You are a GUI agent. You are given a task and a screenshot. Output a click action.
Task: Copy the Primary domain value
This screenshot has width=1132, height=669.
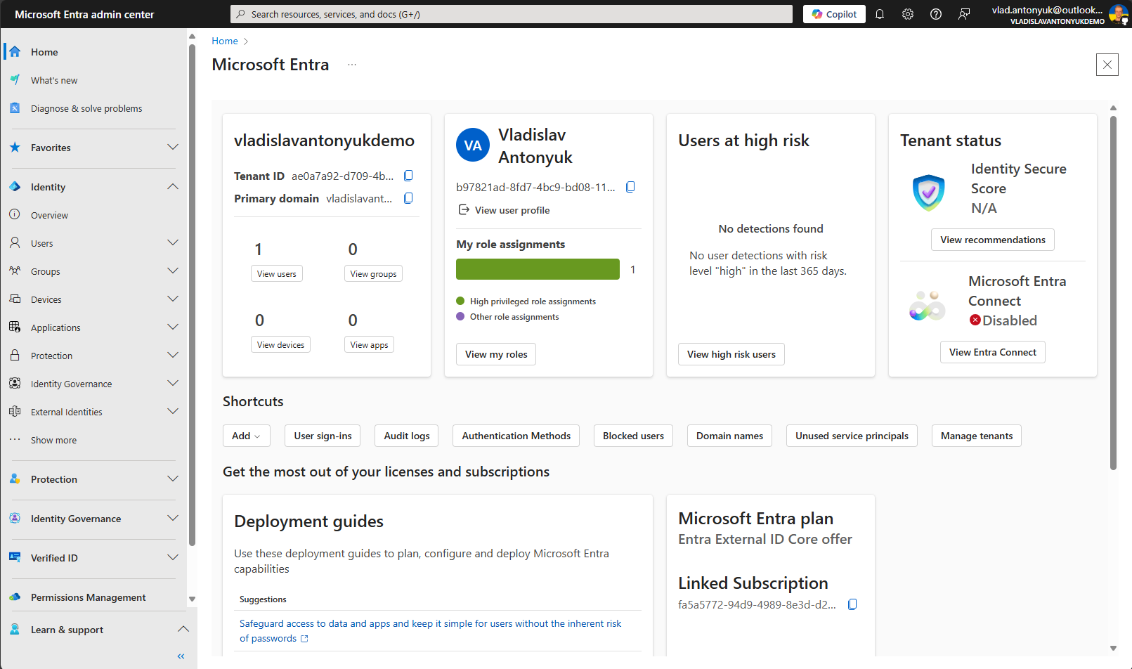point(408,198)
